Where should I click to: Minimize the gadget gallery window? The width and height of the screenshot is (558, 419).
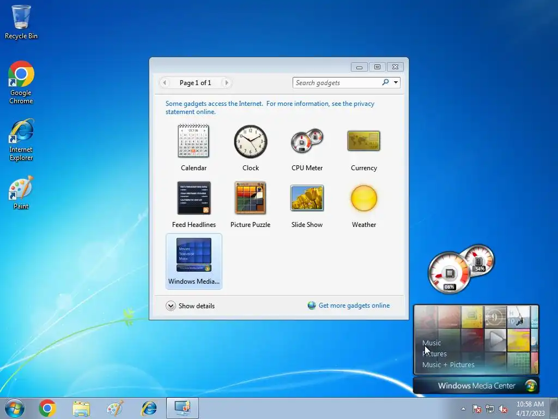click(359, 67)
